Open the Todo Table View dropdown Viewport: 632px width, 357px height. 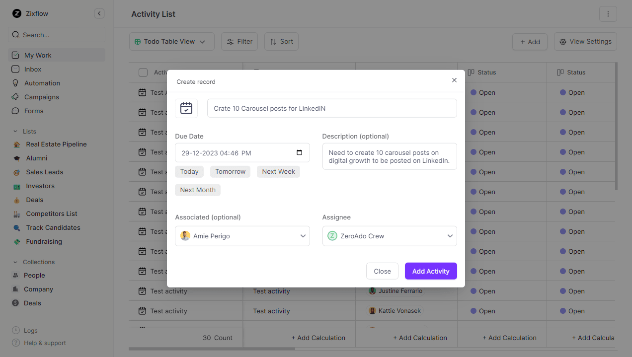point(171,41)
